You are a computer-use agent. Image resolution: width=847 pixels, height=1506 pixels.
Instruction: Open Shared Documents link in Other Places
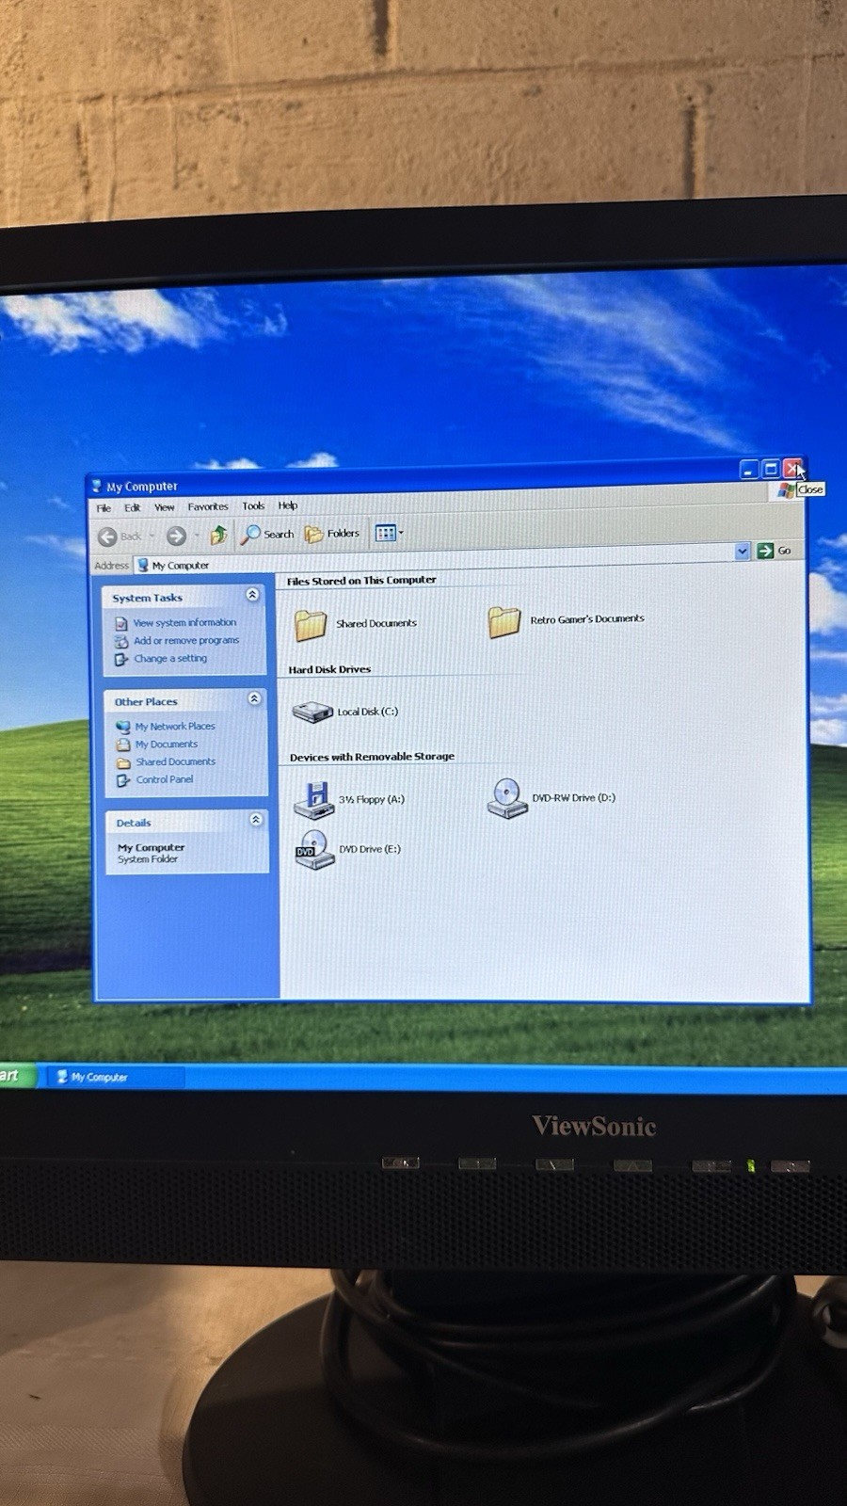click(x=176, y=761)
